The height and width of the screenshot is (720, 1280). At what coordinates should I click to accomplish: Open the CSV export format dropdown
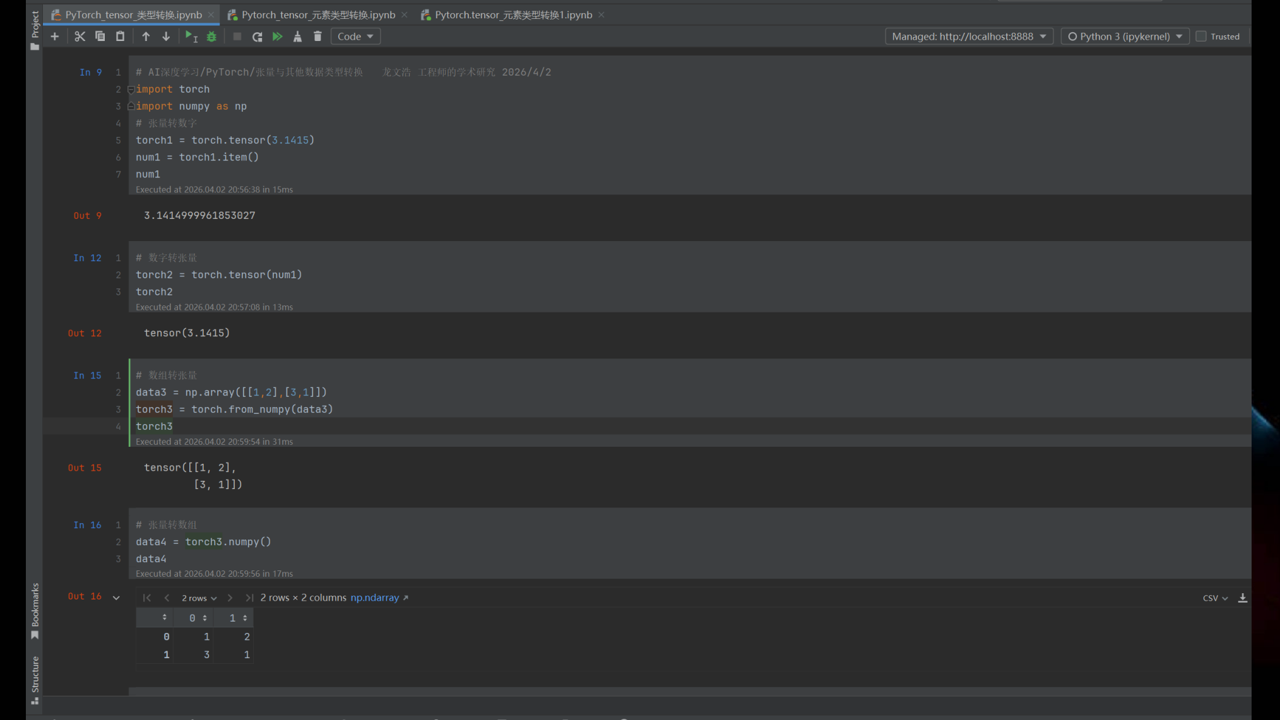[x=1215, y=598]
